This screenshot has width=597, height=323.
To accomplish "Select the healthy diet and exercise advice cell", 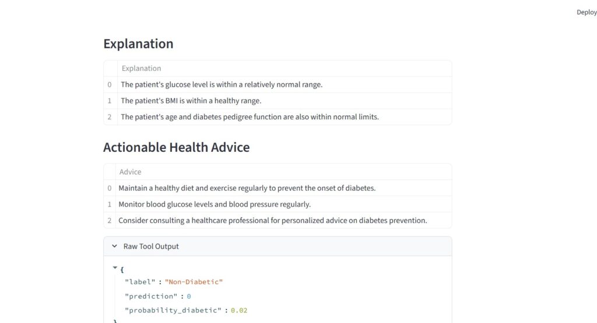I will (x=247, y=188).
